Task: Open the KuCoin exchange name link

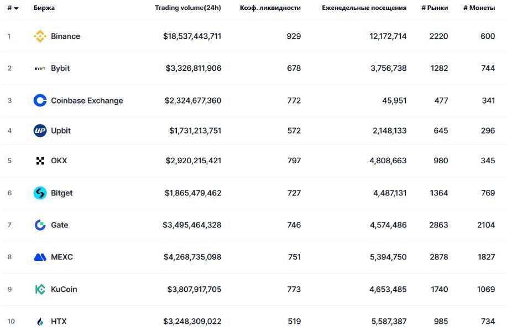Action: click(x=64, y=290)
